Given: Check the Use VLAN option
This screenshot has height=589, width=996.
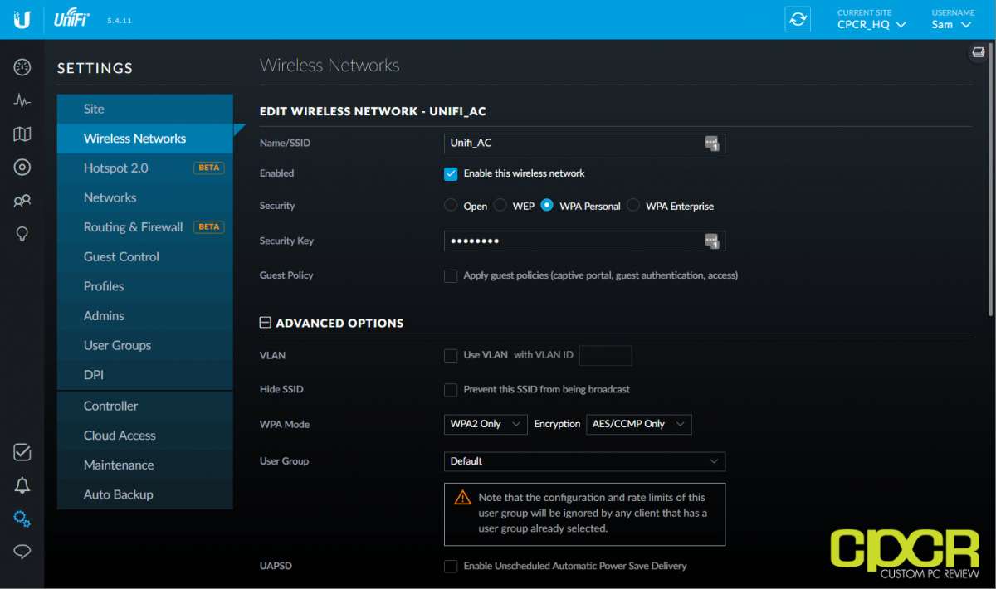Looking at the screenshot, I should pyautogui.click(x=451, y=355).
